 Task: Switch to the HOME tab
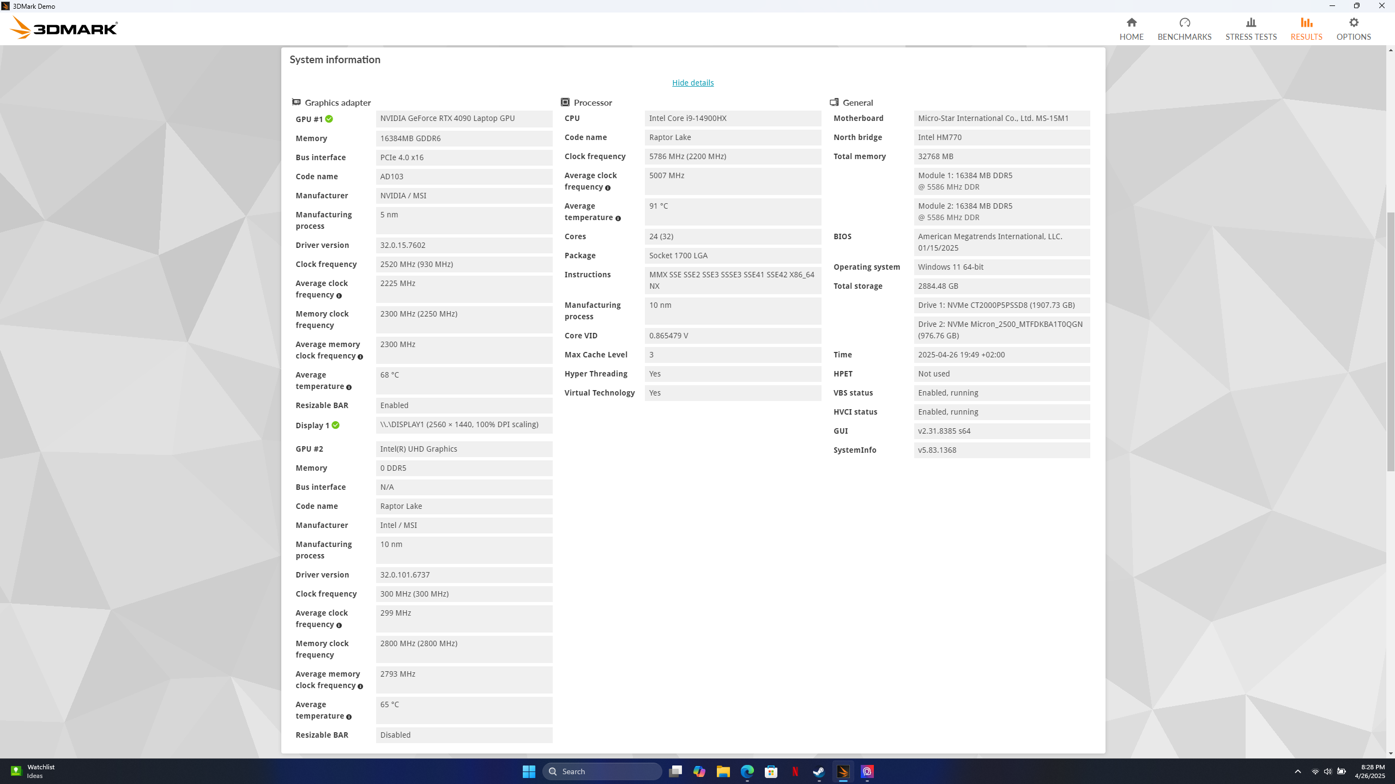[1131, 28]
